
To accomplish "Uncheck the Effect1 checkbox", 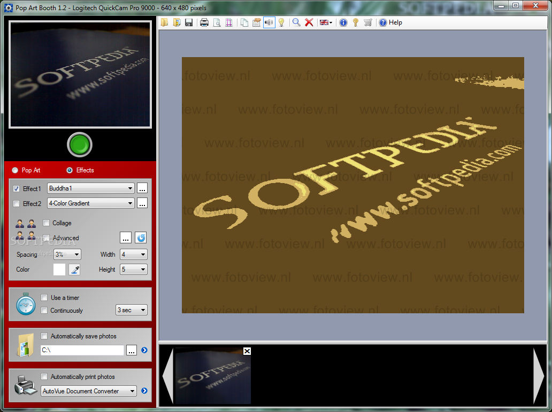I will point(16,188).
